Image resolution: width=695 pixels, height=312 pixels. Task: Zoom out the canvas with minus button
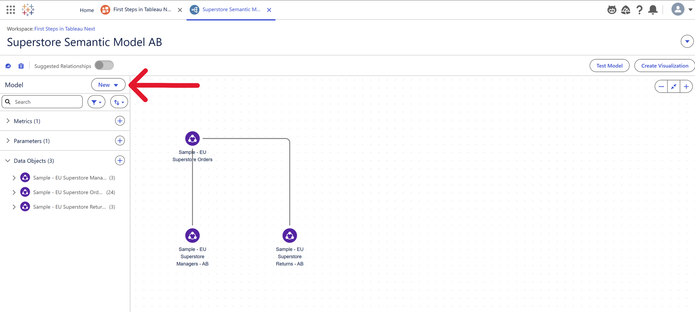(x=661, y=87)
